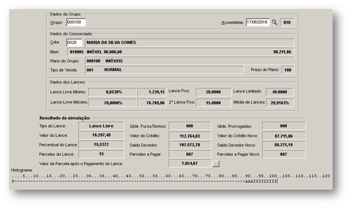The width and height of the screenshot is (351, 208).
Task: Click the ellipsis button next to 1.054,67
Action: tap(216, 164)
